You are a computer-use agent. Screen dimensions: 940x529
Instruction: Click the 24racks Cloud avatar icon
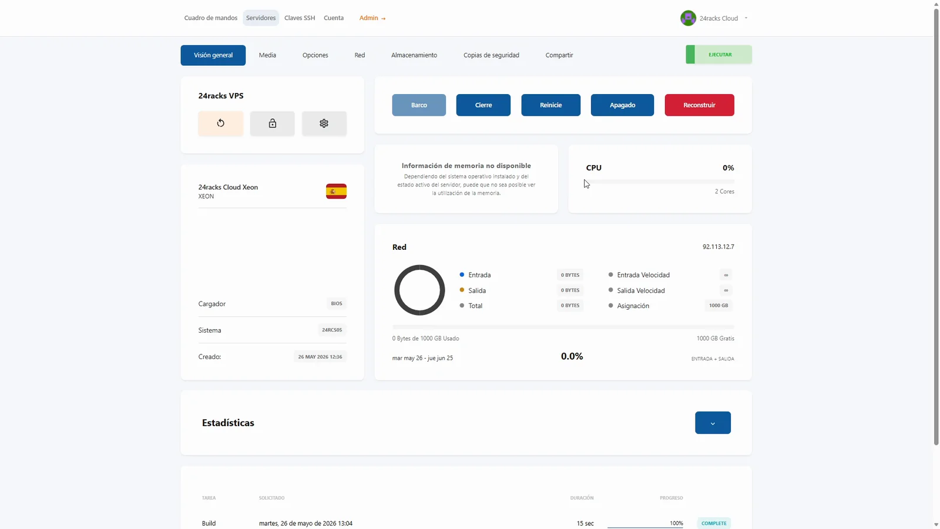tap(688, 18)
